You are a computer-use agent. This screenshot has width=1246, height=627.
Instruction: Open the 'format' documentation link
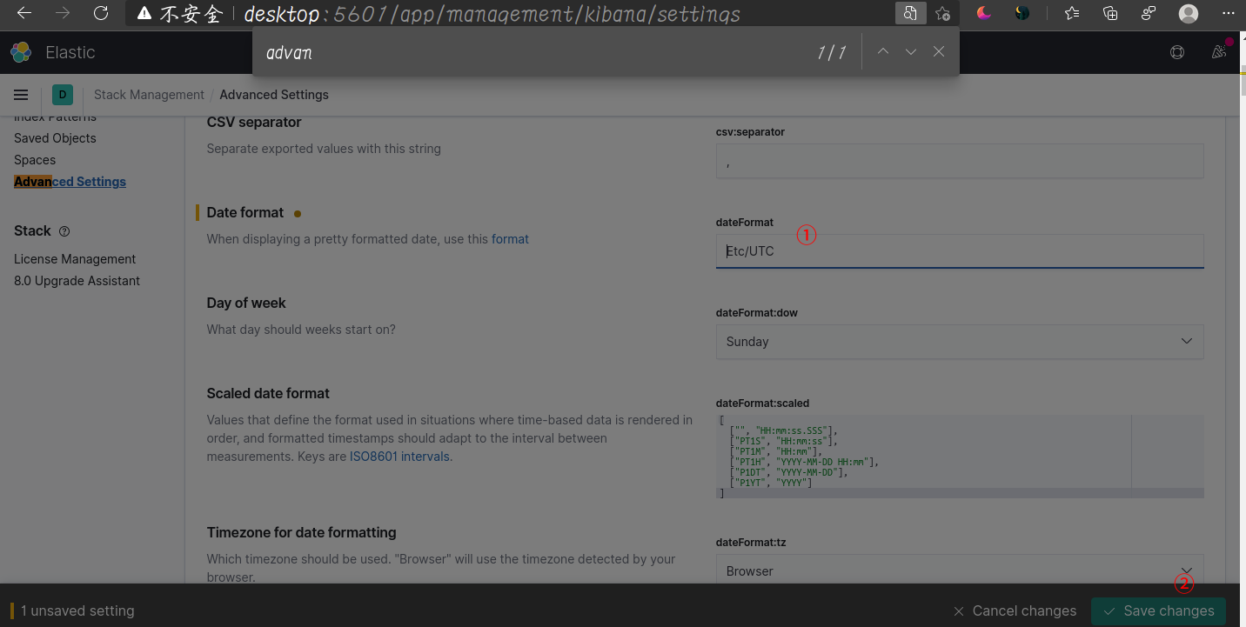click(x=510, y=238)
